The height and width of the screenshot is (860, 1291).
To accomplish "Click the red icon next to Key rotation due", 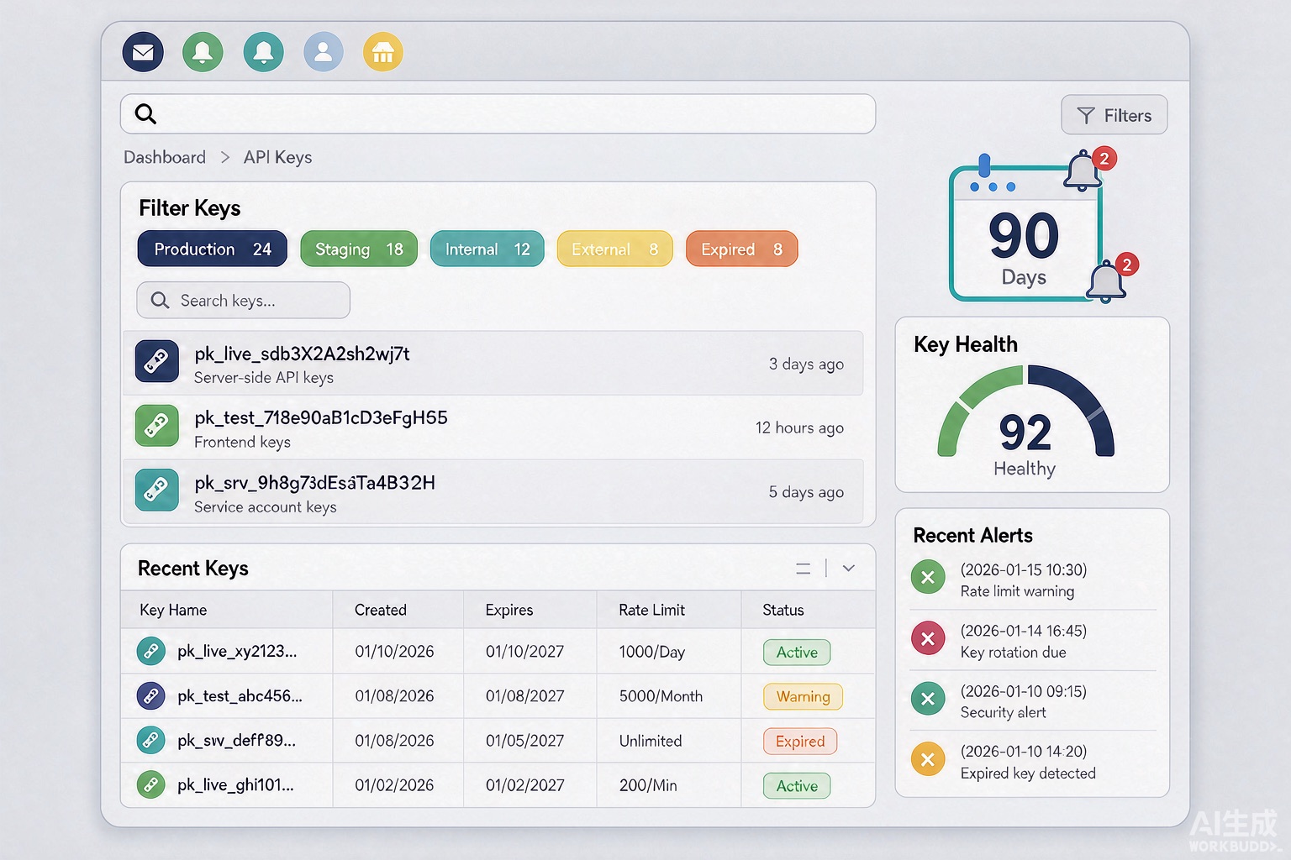I will (928, 638).
